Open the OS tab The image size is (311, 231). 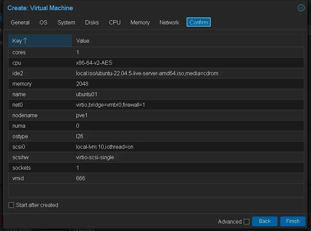[x=43, y=22]
